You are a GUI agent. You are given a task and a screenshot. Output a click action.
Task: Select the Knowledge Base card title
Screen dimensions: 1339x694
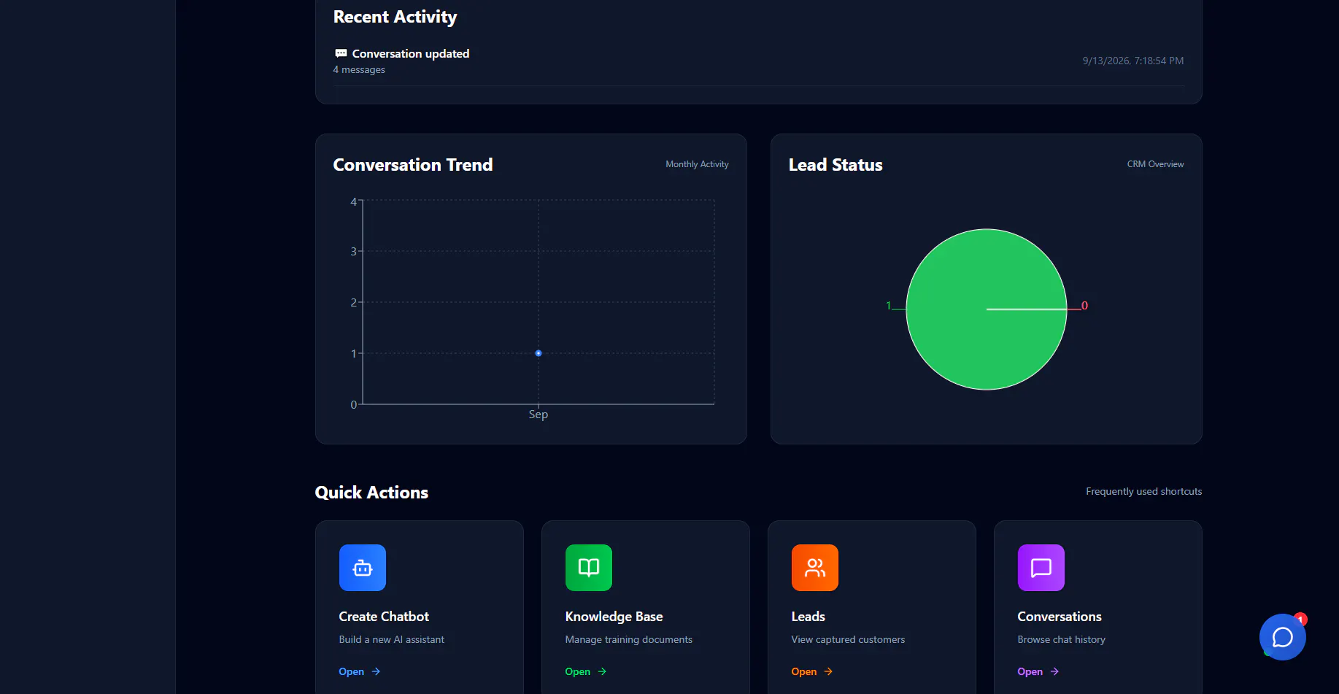click(x=614, y=617)
